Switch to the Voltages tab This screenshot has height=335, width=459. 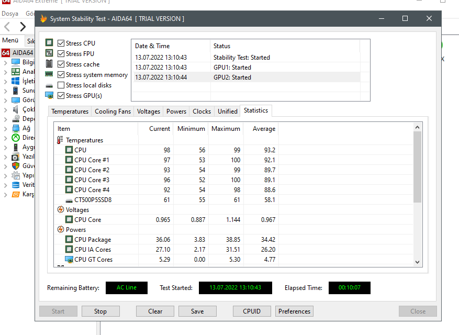[149, 111]
